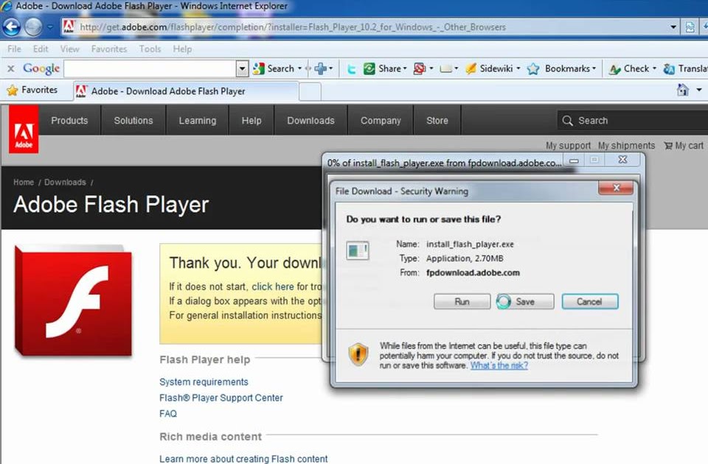Click the 'click here' troubleshooting link

273,287
